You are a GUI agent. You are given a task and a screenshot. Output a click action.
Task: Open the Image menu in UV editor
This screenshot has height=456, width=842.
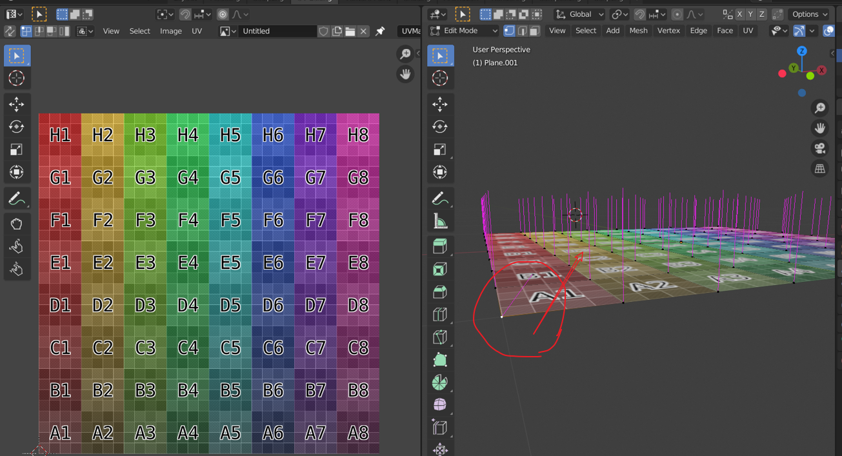click(x=170, y=31)
